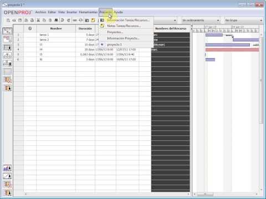Click the Find binoculars toolbar icon
Viewport: 266px width, 199px height.
pos(56,20)
